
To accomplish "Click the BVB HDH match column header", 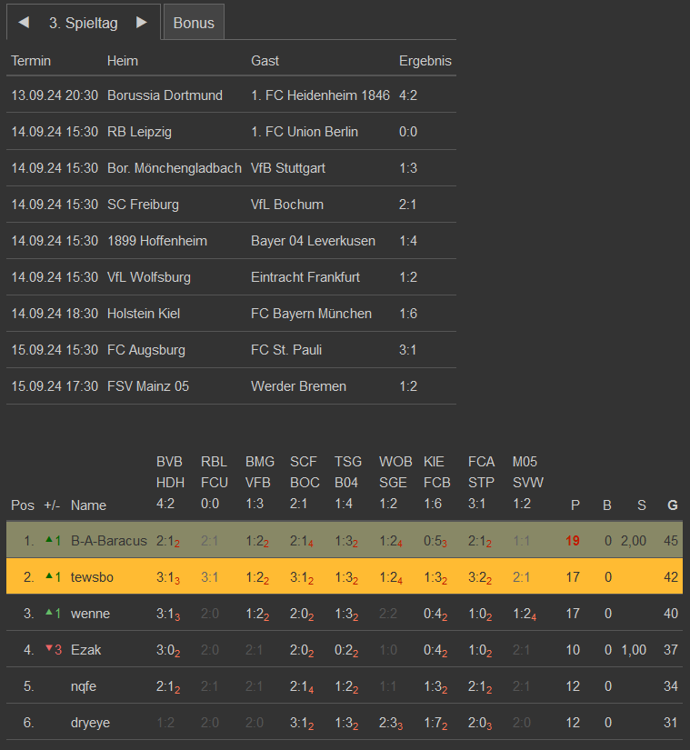I will [170, 483].
